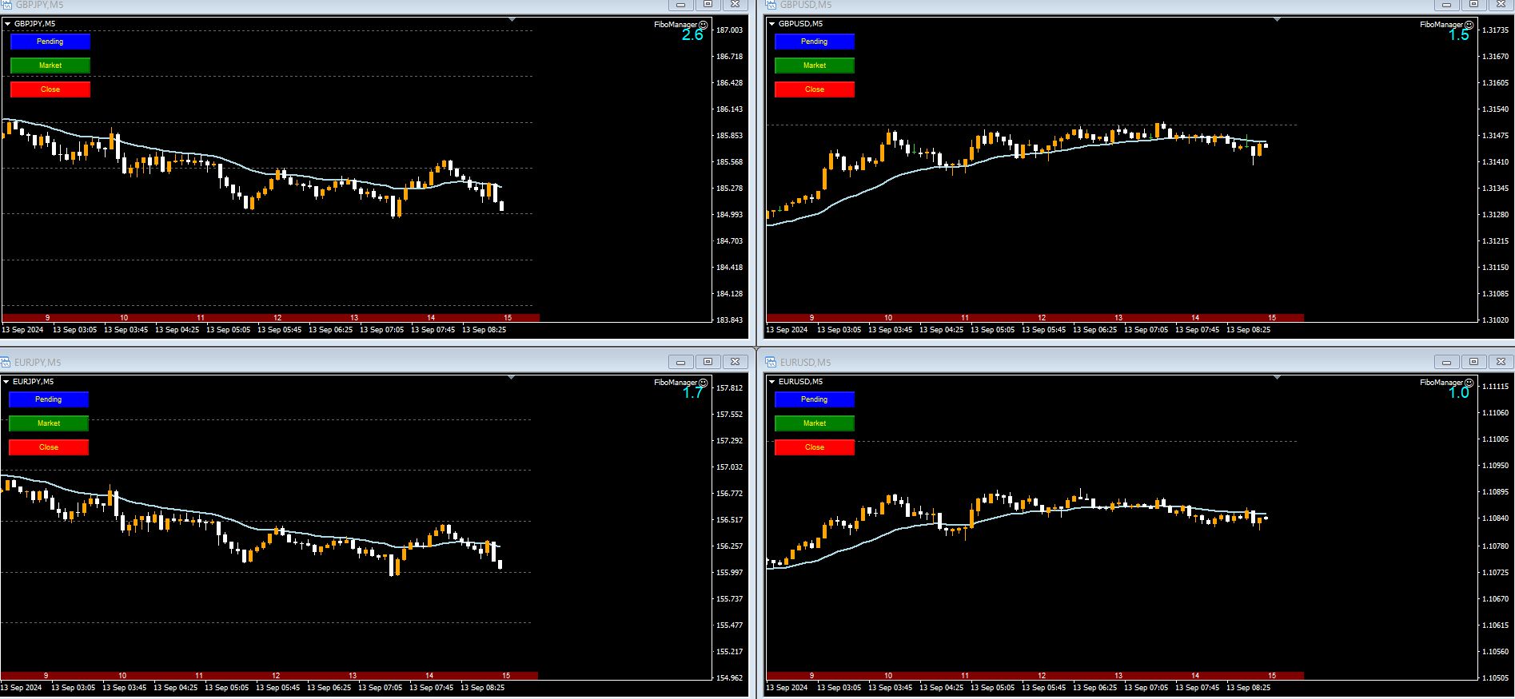Click the red Close button on GBPJPY chart
1515x699 pixels.
(x=50, y=89)
